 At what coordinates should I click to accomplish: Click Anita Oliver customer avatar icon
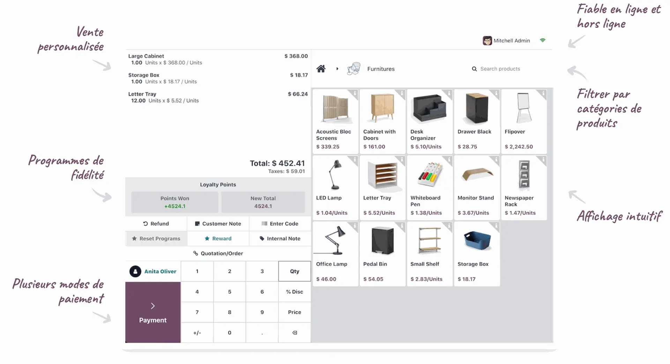coord(135,271)
